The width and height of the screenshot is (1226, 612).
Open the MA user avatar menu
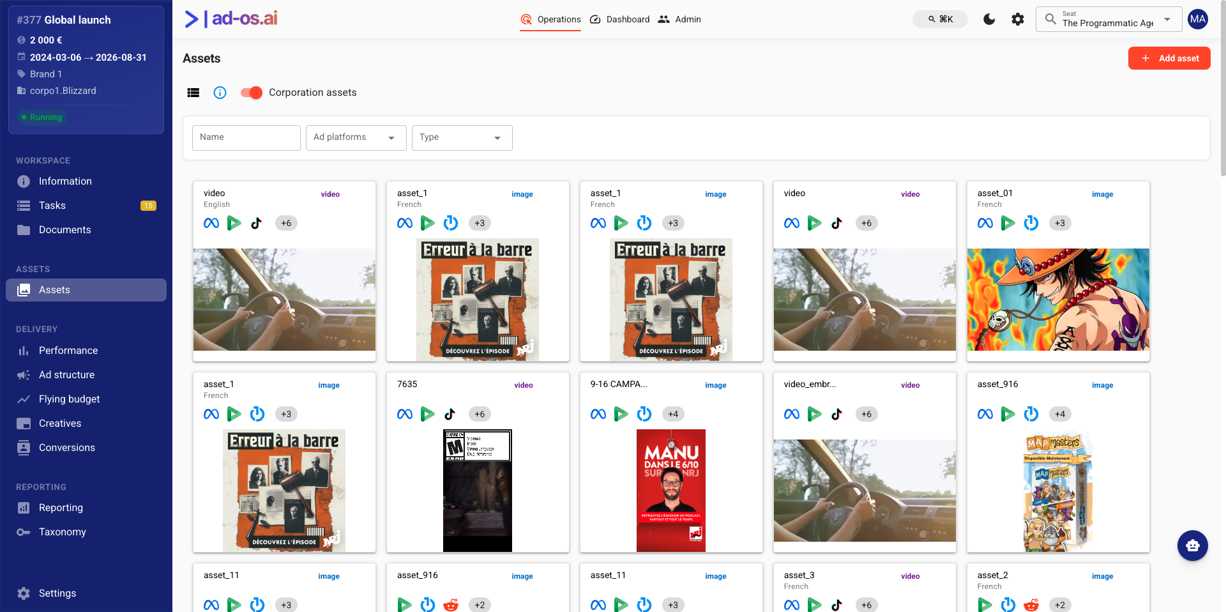click(x=1198, y=19)
